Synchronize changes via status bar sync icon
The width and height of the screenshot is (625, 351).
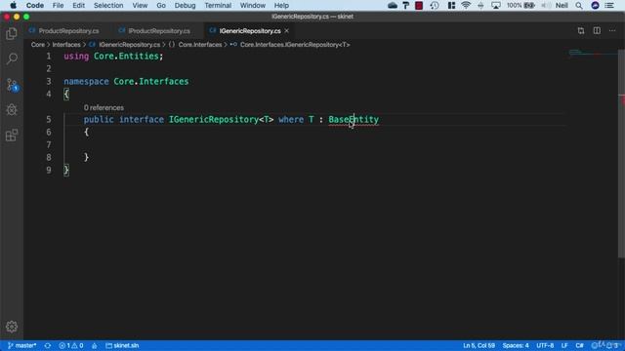tap(48, 345)
